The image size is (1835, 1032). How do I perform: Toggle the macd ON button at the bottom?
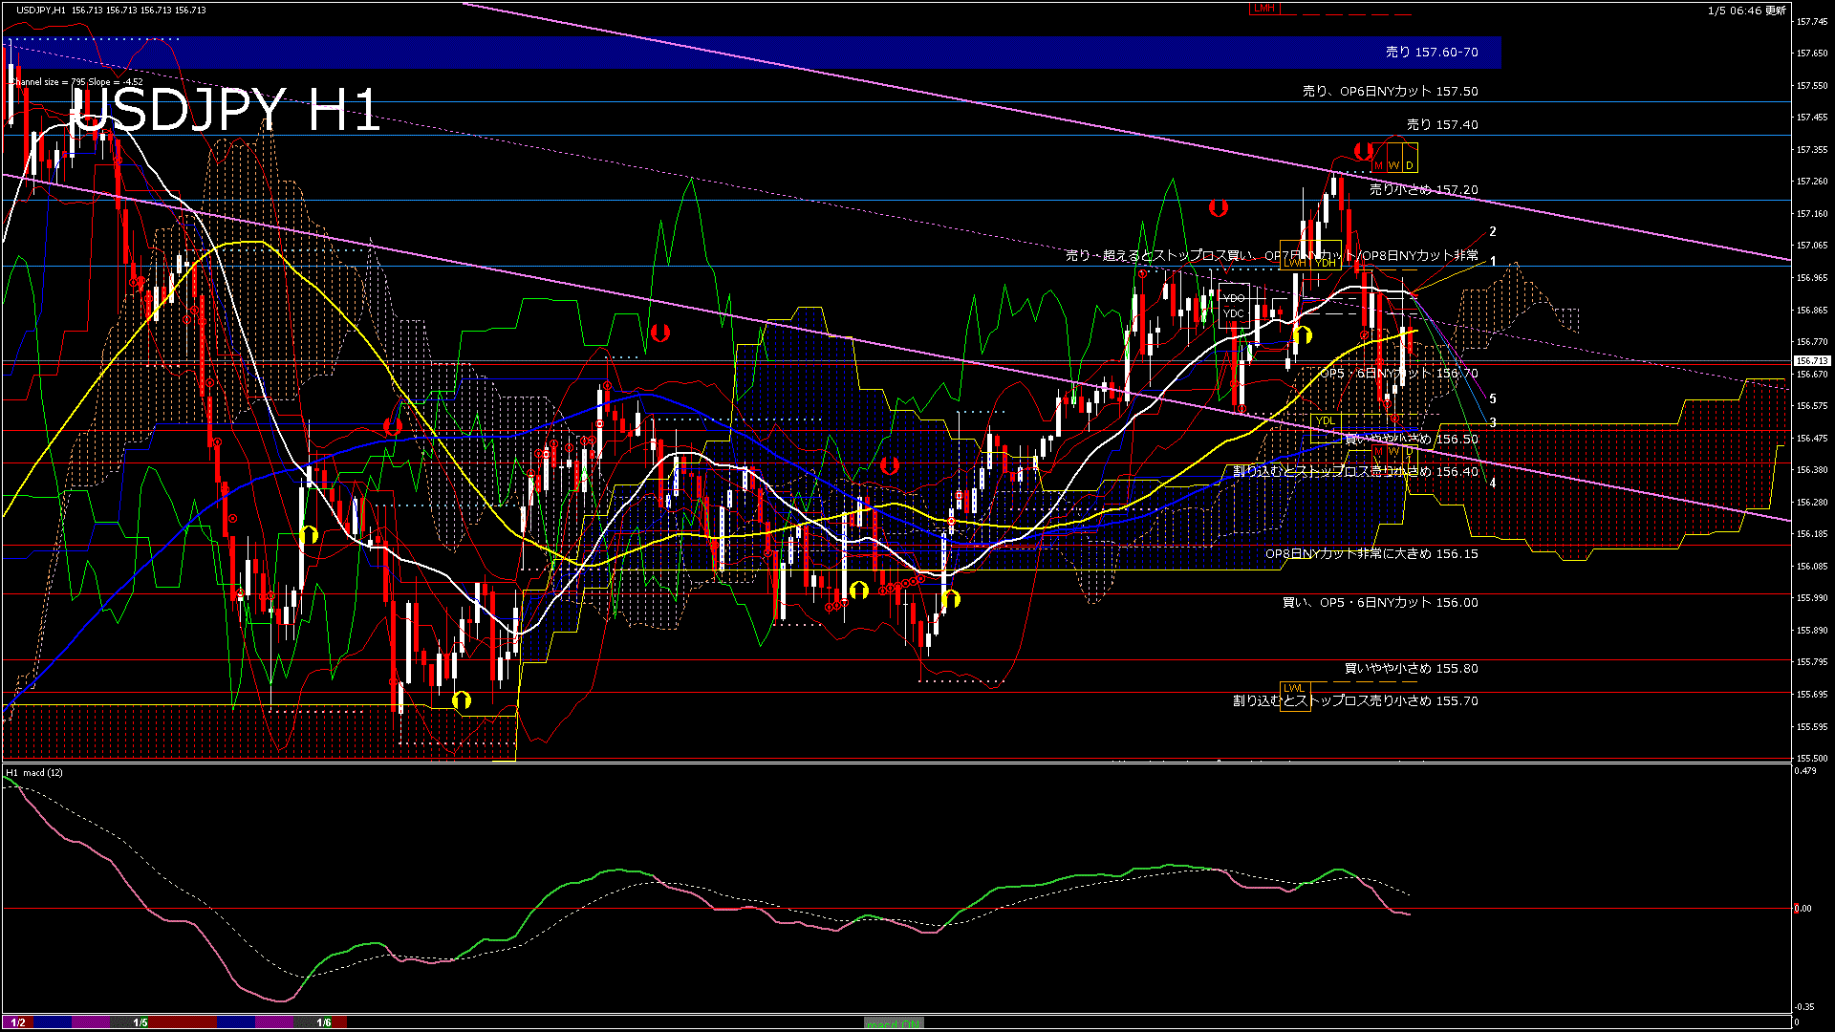[894, 1022]
